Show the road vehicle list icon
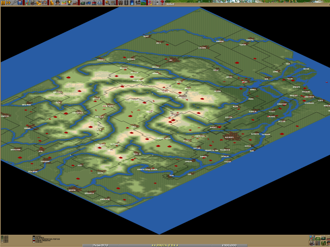 coord(88,2)
